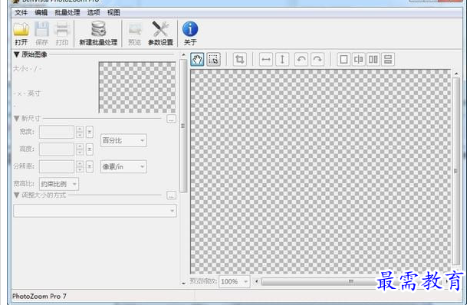Click preview scroll-up arrow

(x=456, y=74)
